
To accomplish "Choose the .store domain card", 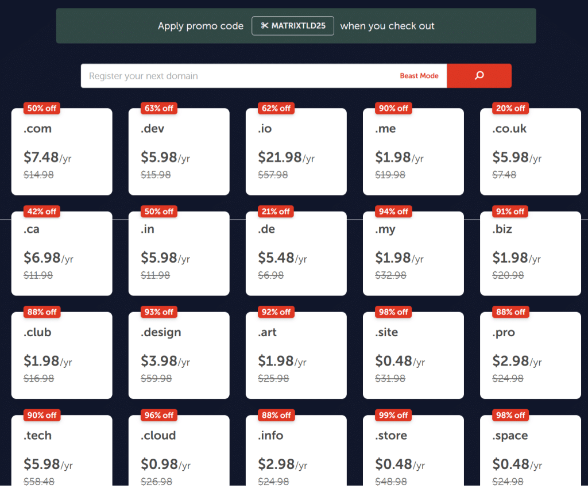I will 413,454.
